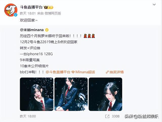This screenshot has height=122, width=162.
Task: Click the blue verified badge on avatar
Action: pyautogui.click(x=15, y=15)
